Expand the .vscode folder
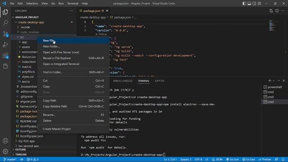 pyautogui.click(x=44, y=27)
